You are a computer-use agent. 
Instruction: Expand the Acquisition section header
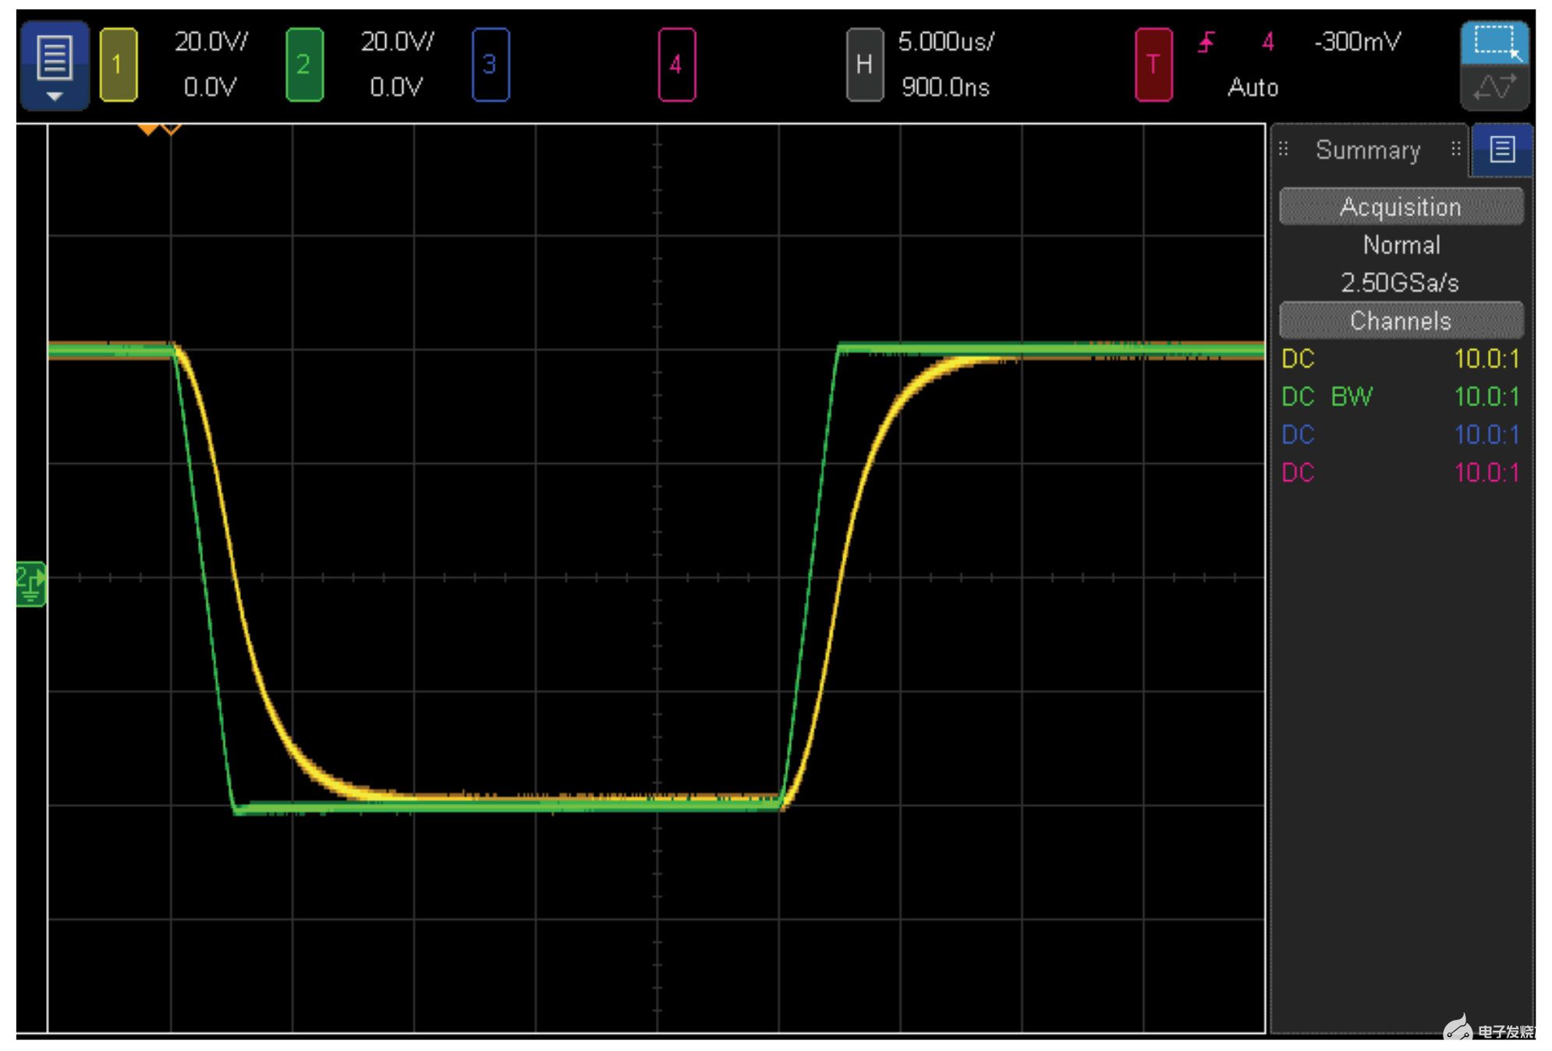(x=1401, y=207)
